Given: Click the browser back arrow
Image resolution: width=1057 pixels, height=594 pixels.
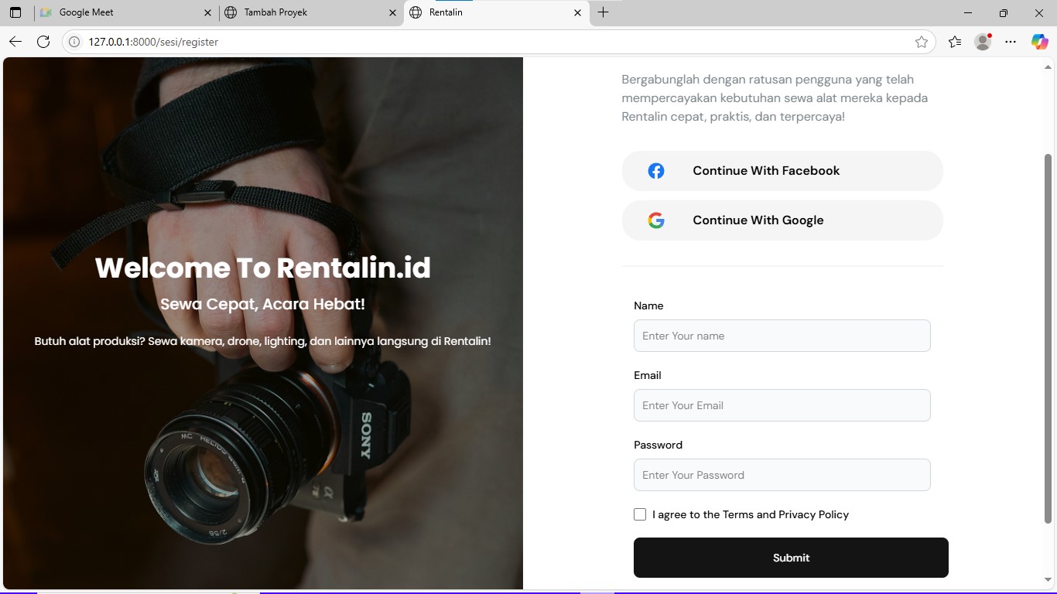Looking at the screenshot, I should pos(15,42).
